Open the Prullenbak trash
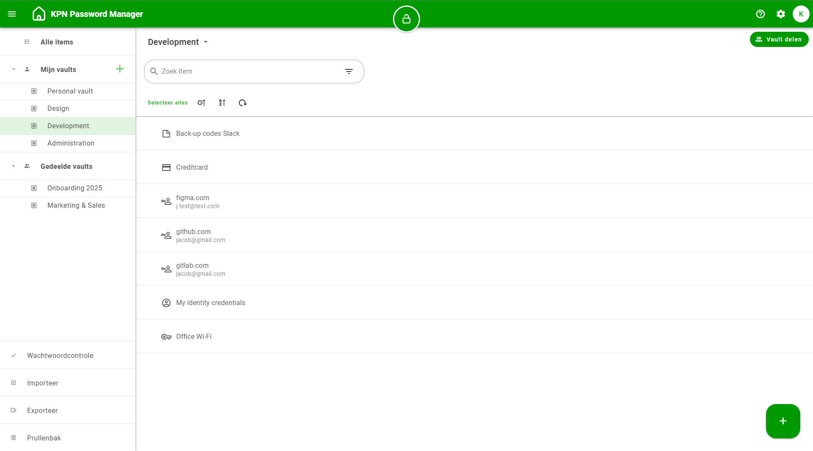The image size is (813, 451). 44,438
